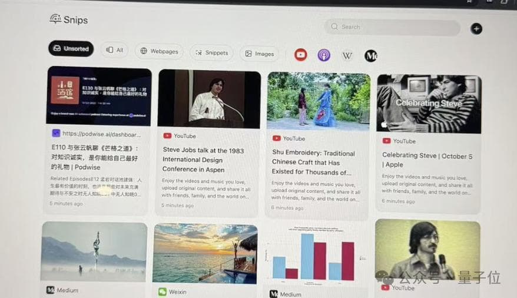Click the Wikipedia W filter icon

[347, 55]
